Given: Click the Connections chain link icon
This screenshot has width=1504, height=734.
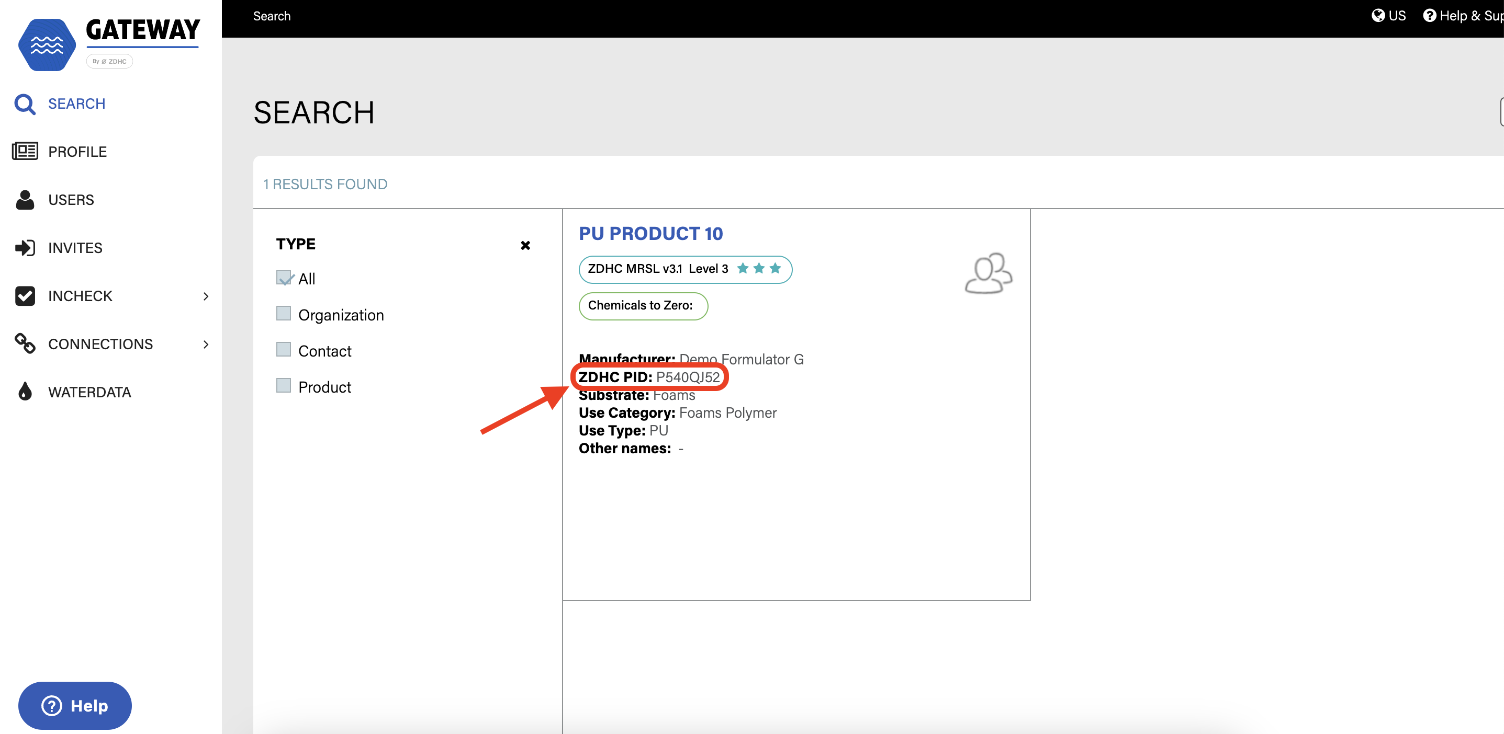Looking at the screenshot, I should (25, 343).
